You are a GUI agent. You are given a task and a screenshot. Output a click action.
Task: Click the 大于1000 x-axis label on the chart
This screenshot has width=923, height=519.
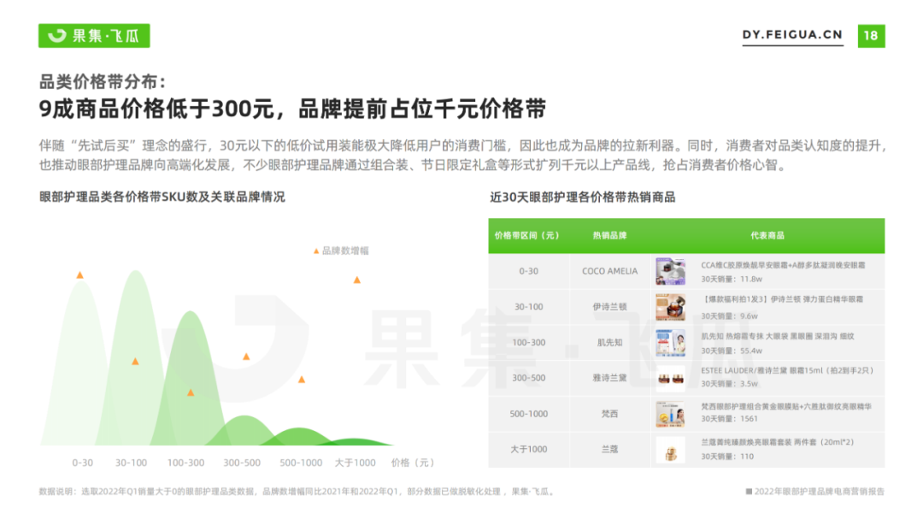pyautogui.click(x=356, y=463)
